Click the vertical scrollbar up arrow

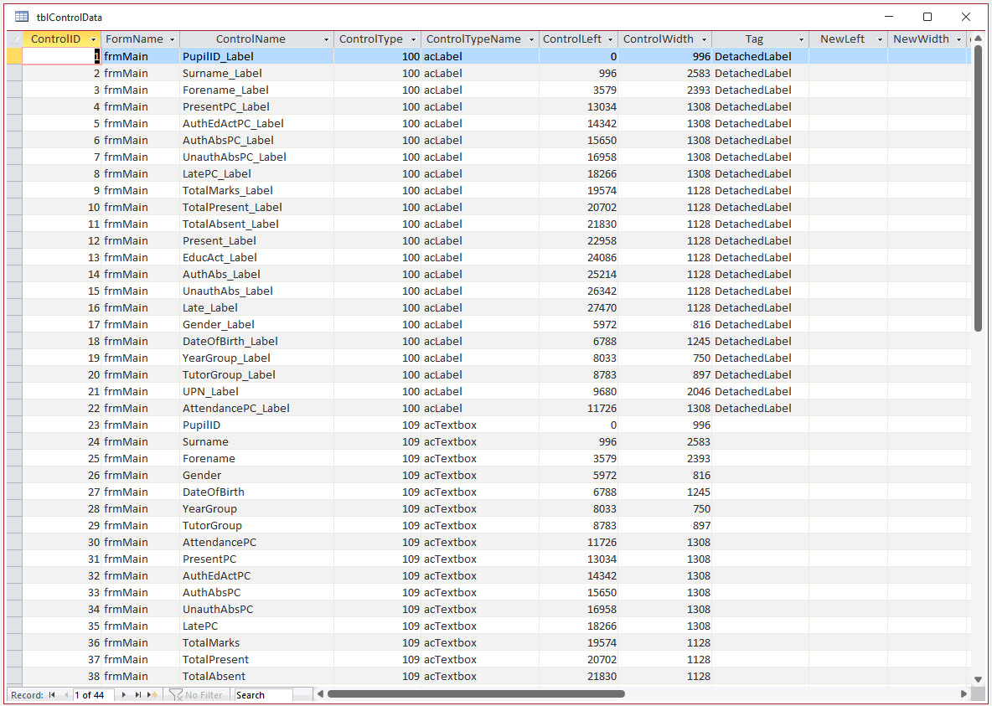click(x=979, y=39)
